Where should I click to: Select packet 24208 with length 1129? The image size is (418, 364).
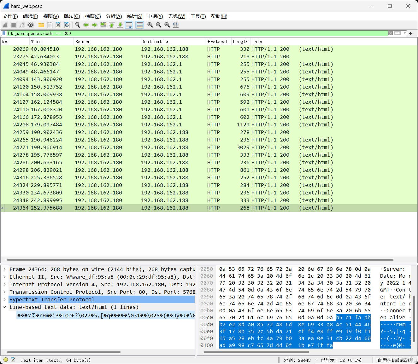(x=209, y=125)
